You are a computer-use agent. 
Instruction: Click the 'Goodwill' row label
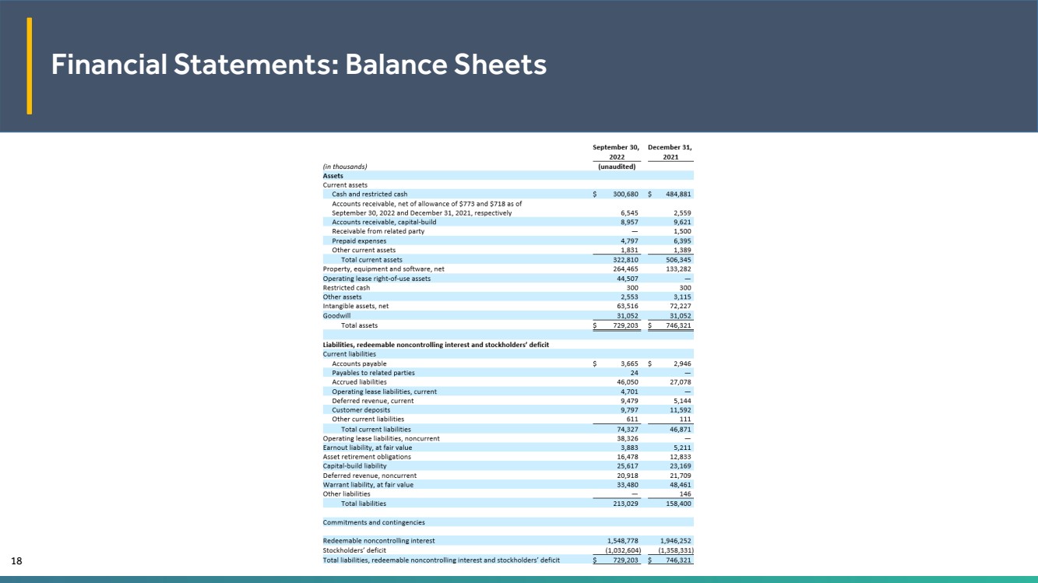pos(338,316)
